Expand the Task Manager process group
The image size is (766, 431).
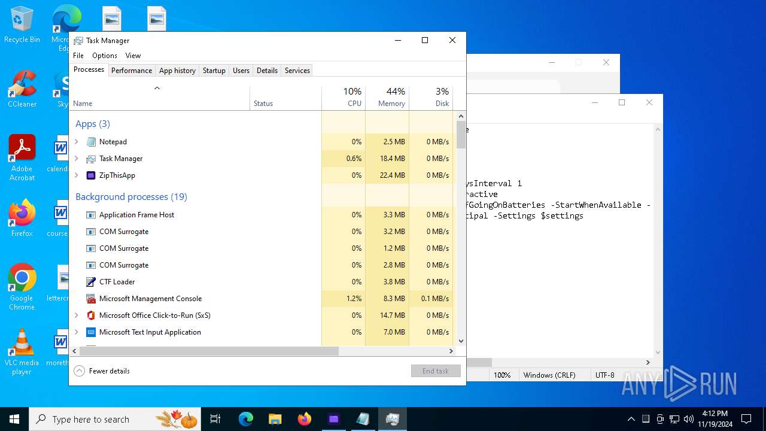(76, 159)
